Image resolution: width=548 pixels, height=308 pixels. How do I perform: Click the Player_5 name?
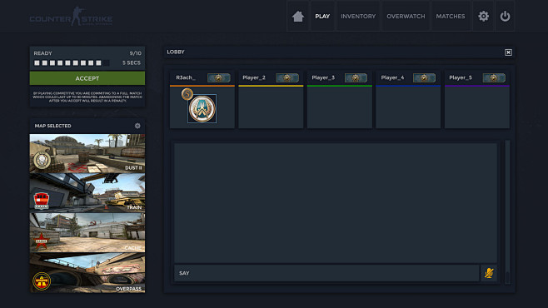click(x=461, y=77)
